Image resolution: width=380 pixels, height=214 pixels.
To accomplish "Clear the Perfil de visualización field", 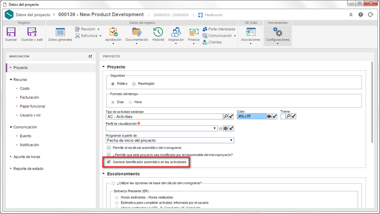I will [x=231, y=128].
